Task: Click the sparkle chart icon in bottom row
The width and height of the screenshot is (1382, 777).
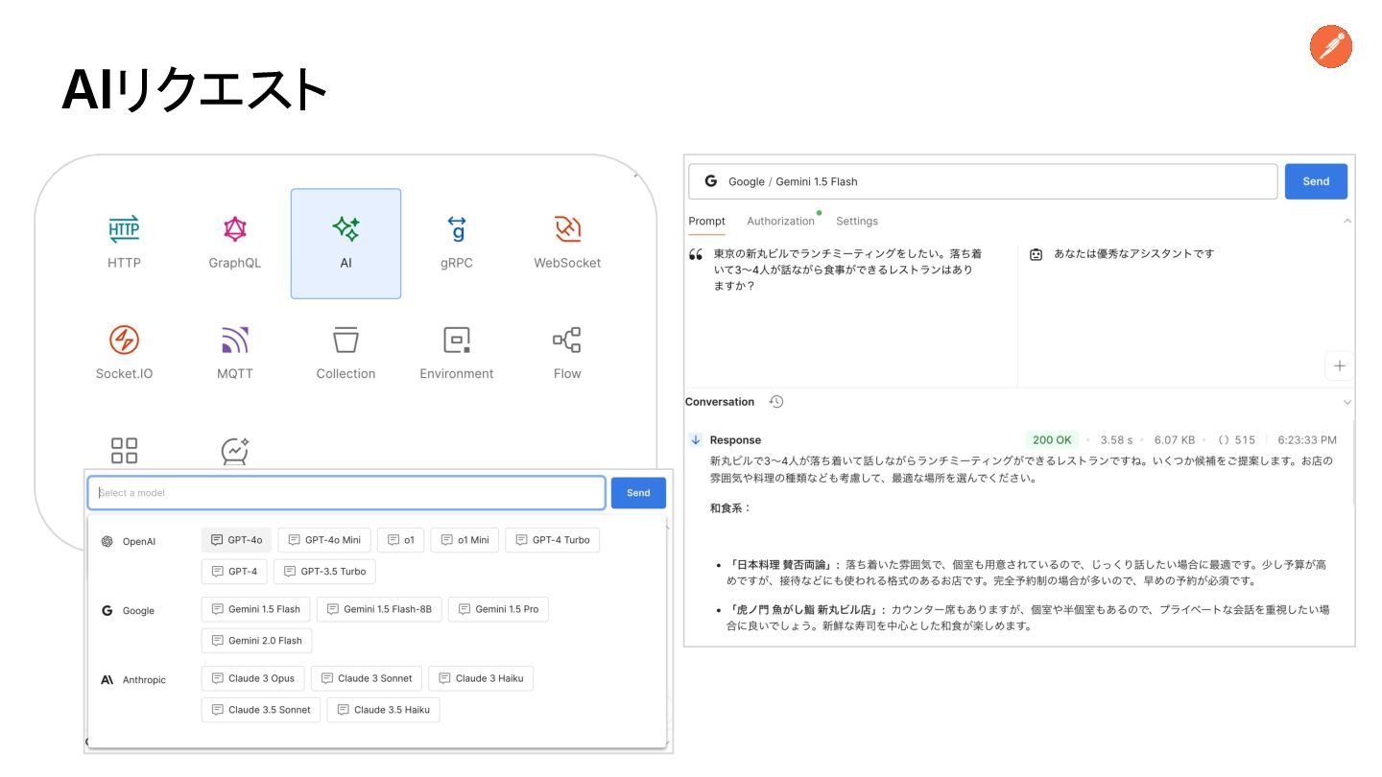Action: click(235, 450)
